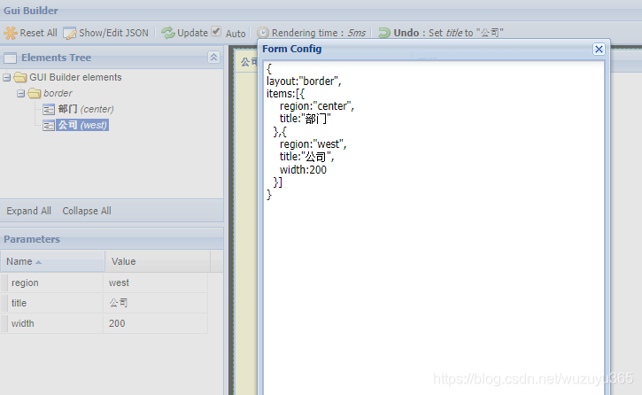The height and width of the screenshot is (395, 642).
Task: Click the width:200 line in JSON
Action: click(x=303, y=169)
